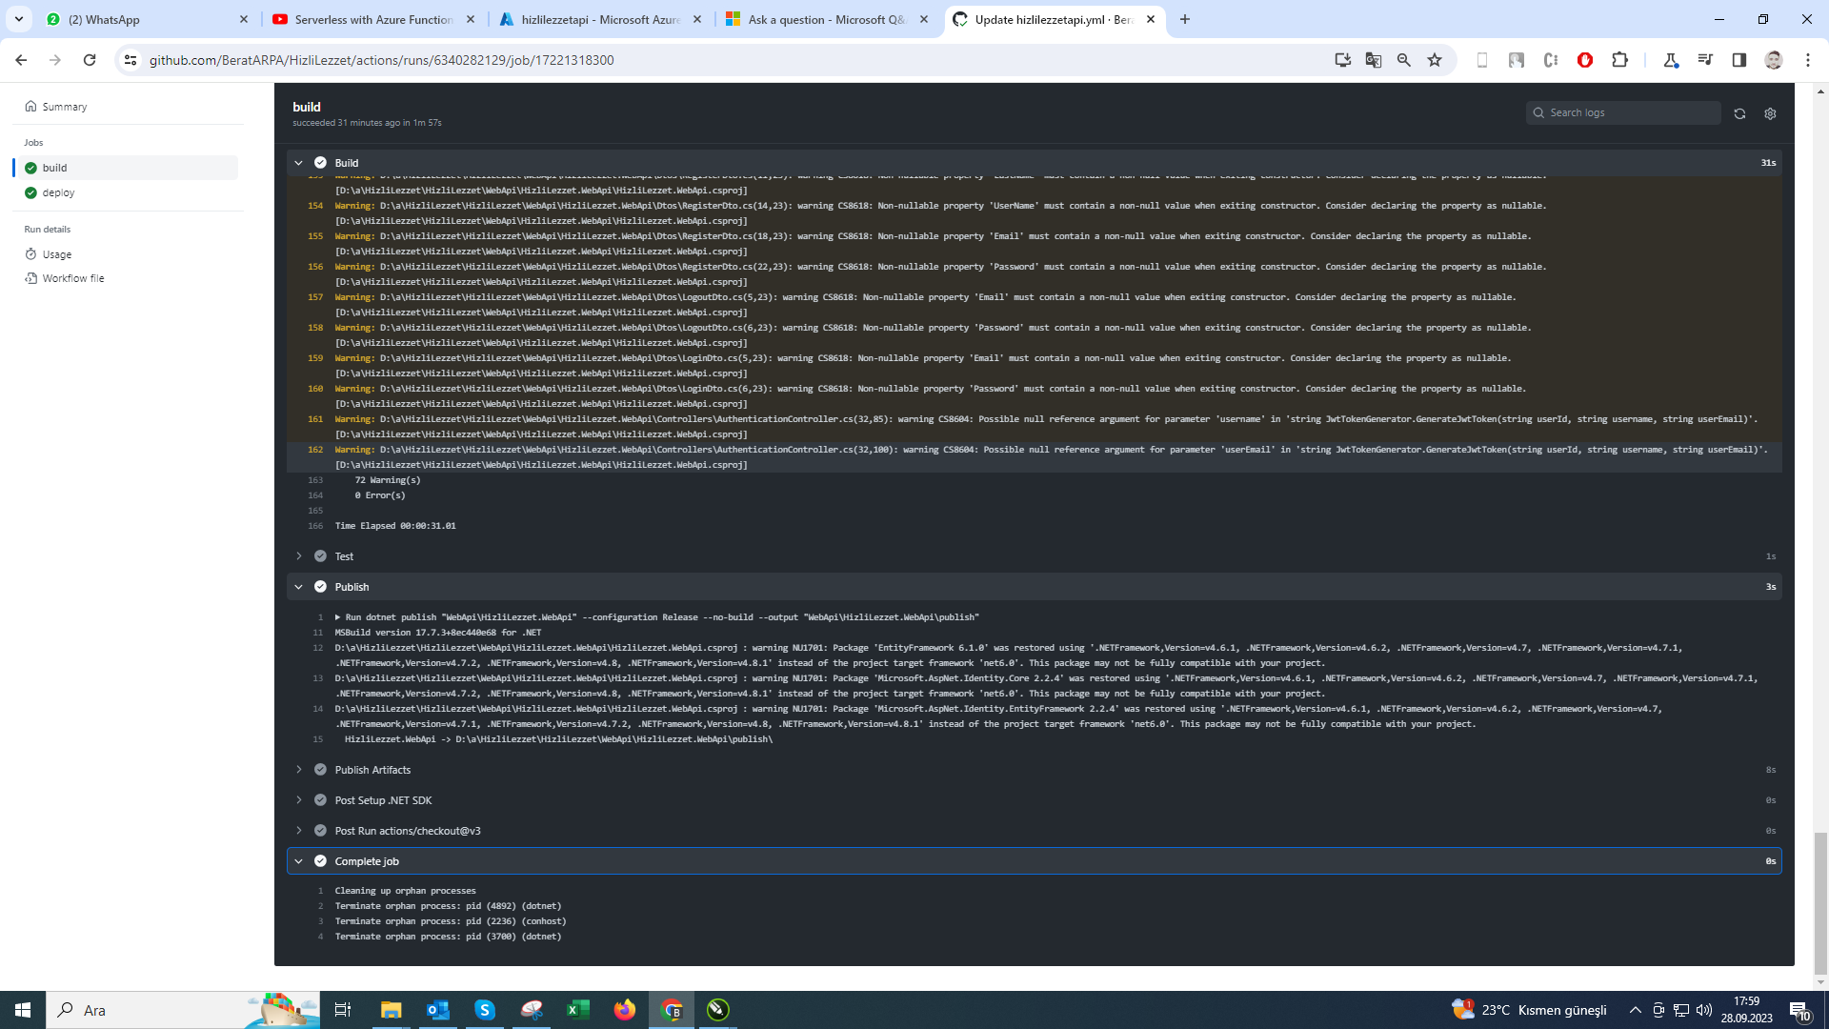Refresh the job logs with rerun icon
Viewport: 1829px width, 1029px height.
1739,113
